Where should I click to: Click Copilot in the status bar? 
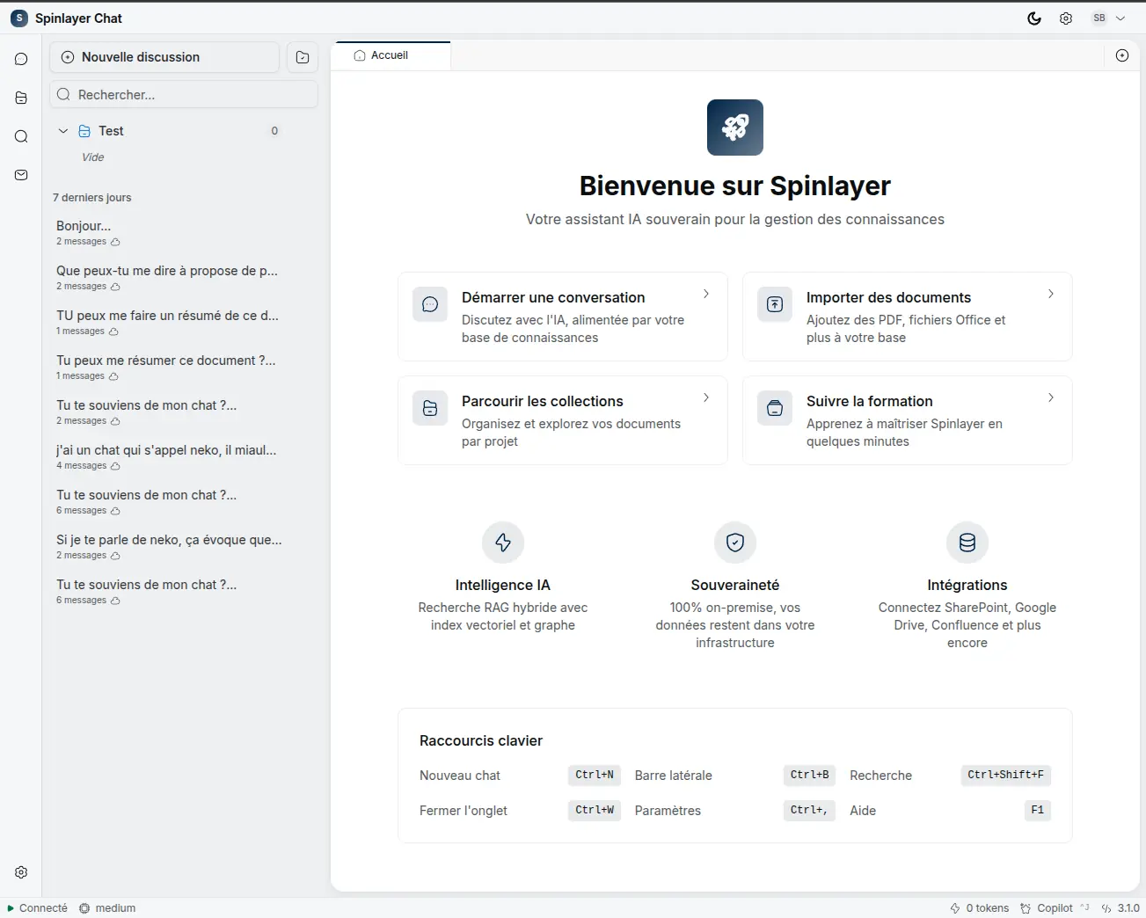1055,908
